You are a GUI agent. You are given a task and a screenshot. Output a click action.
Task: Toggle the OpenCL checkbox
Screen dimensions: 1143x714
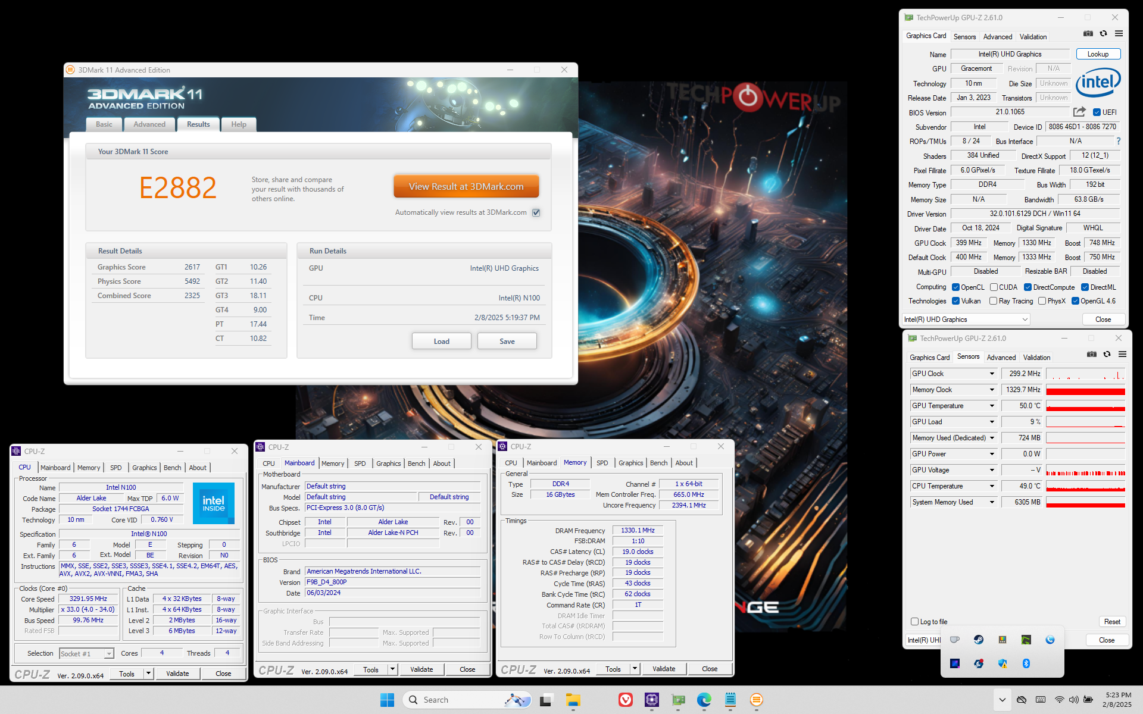point(955,287)
